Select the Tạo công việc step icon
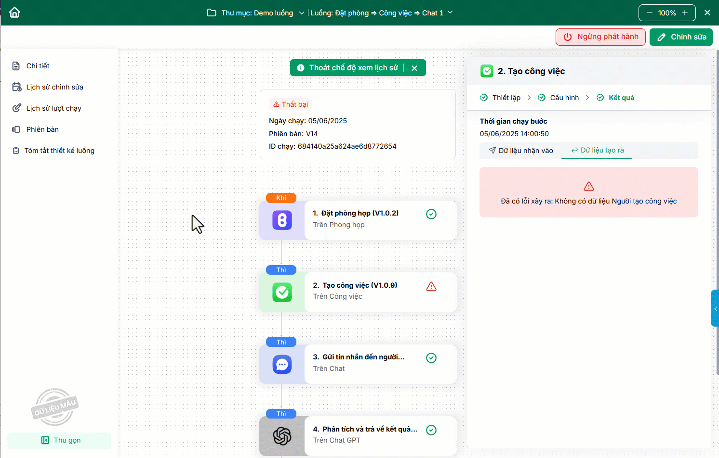The width and height of the screenshot is (719, 458). (x=282, y=293)
